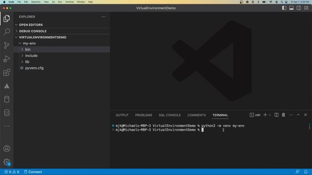312x175 pixels.
Task: Switch to the SQL Console tab
Action: point(170,115)
